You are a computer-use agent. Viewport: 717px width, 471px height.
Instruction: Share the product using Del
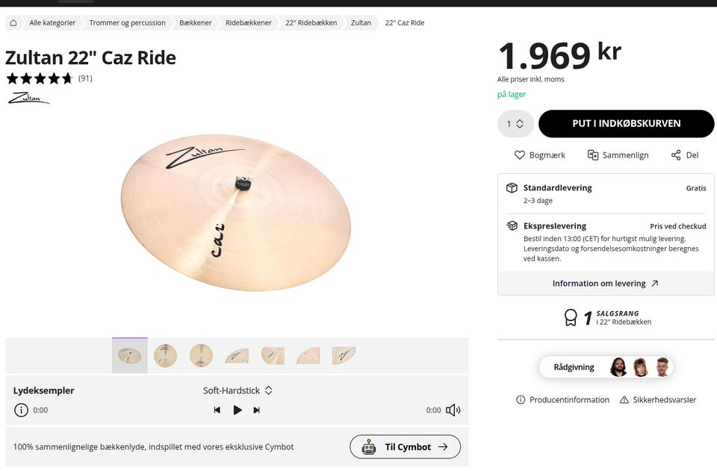[x=684, y=155]
